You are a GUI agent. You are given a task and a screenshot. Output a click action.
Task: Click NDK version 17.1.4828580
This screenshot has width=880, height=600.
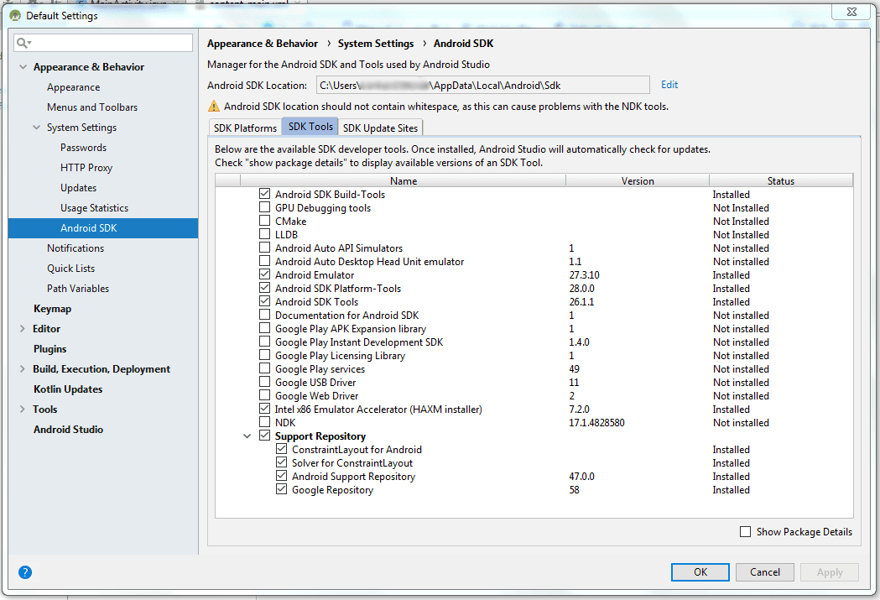596,423
